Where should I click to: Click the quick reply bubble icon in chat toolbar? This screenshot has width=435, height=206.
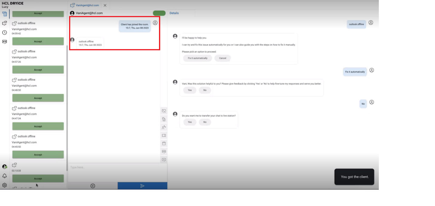164,151
